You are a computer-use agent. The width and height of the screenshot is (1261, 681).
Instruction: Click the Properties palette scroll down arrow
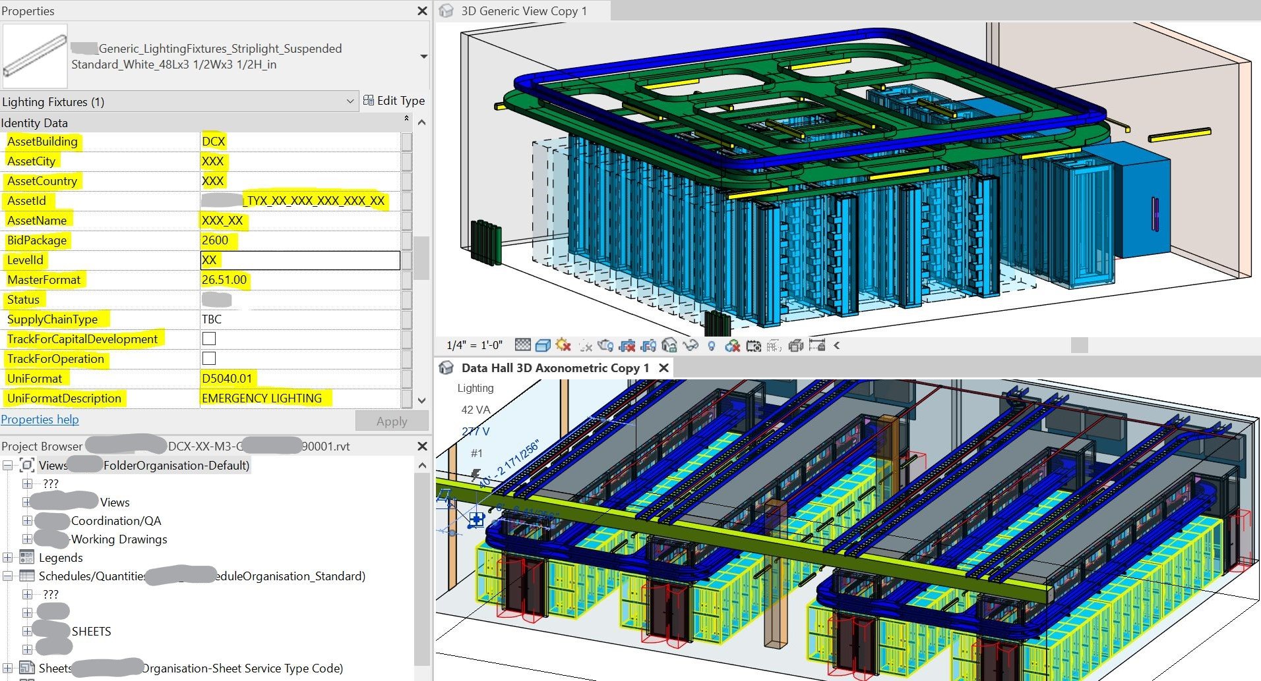421,400
